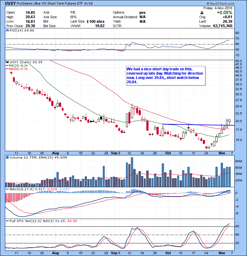Click the Aug label under the price chart
This screenshot has width=247, height=256.
pos(55,153)
